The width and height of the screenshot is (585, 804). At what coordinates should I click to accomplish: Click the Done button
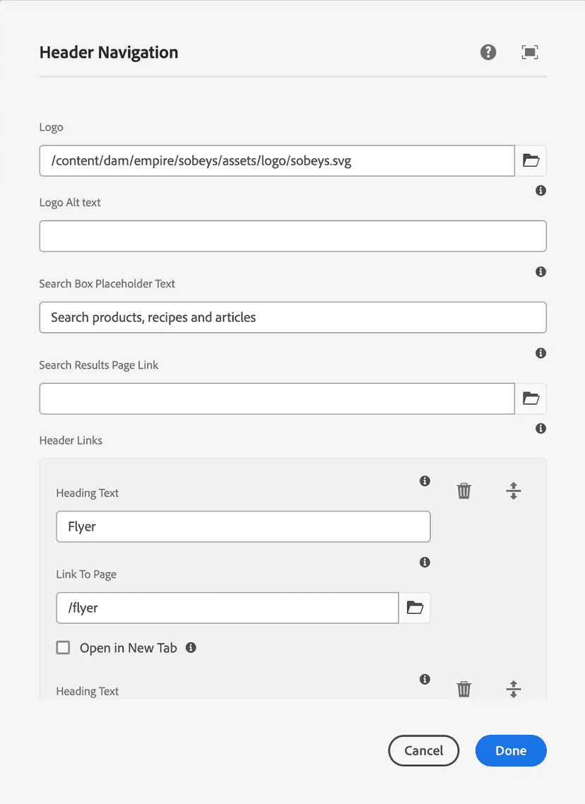511,750
